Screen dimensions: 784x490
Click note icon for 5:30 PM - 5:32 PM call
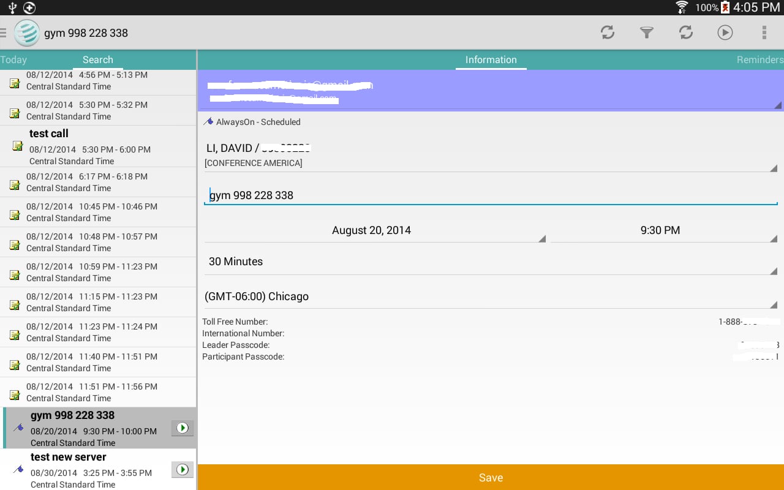coord(15,113)
